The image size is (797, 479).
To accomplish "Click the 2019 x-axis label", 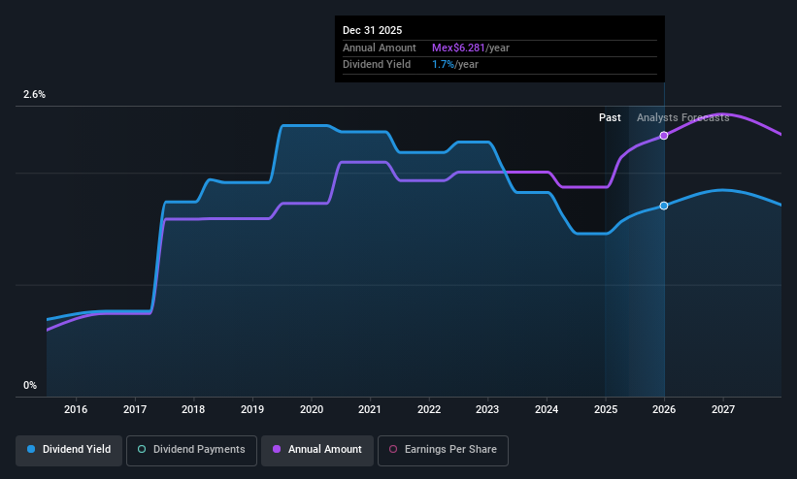I will [252, 409].
